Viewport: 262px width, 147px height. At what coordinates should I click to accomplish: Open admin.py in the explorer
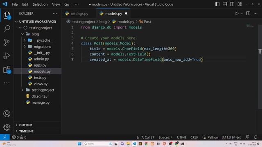click(37, 59)
